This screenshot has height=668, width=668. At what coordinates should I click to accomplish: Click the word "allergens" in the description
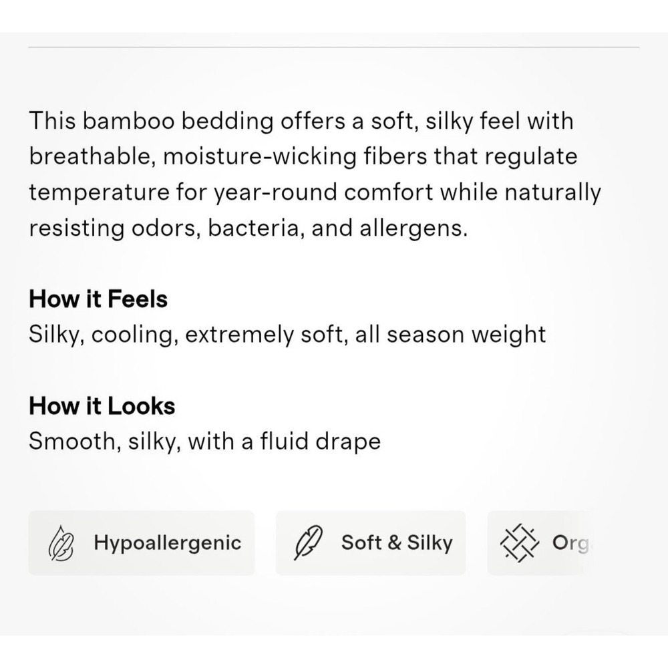tap(411, 228)
